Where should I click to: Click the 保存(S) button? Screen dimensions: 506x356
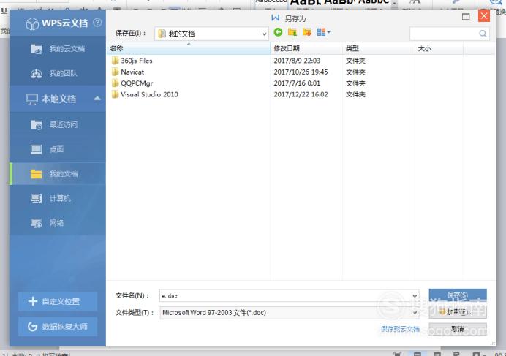tap(458, 295)
